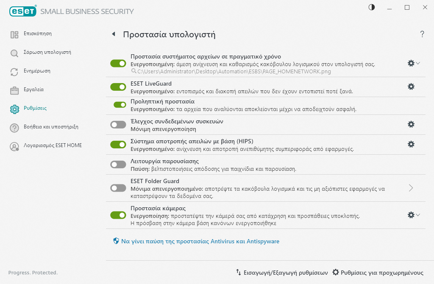Open ESET LiveGuard gear settings
This screenshot has width=434, height=284.
411,86
